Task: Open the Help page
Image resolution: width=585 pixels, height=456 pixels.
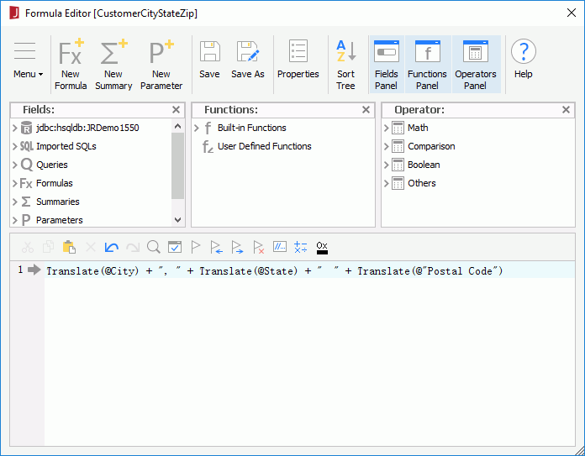Action: (x=523, y=60)
